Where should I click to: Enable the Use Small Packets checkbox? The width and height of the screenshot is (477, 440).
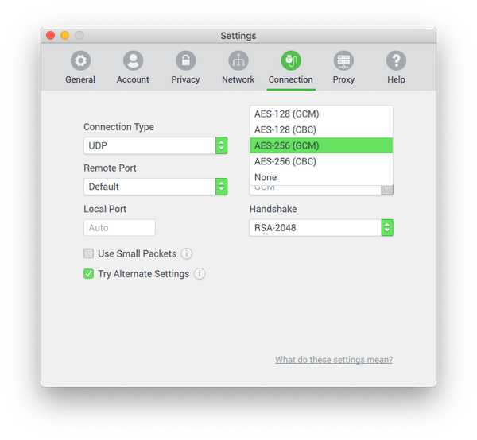point(89,254)
